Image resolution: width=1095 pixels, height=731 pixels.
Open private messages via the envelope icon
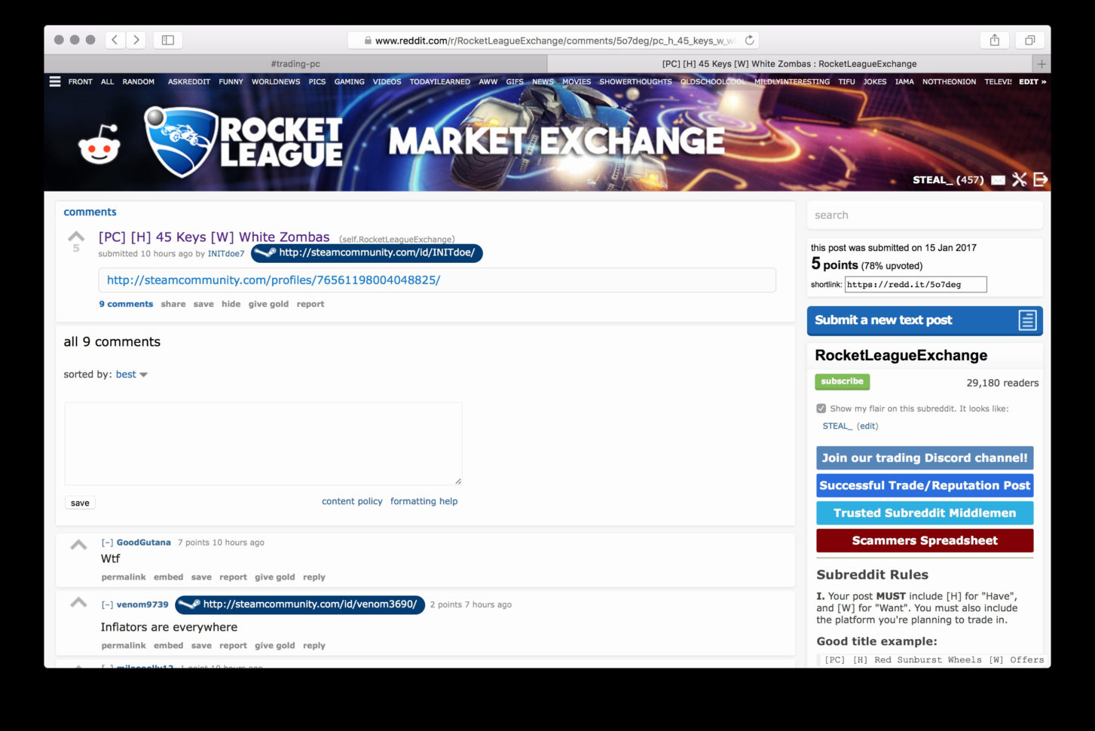click(999, 180)
